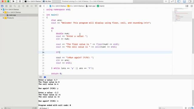This screenshot has width=194, height=109.
Task: Toggle code review arrows button
Action: tap(172, 1)
